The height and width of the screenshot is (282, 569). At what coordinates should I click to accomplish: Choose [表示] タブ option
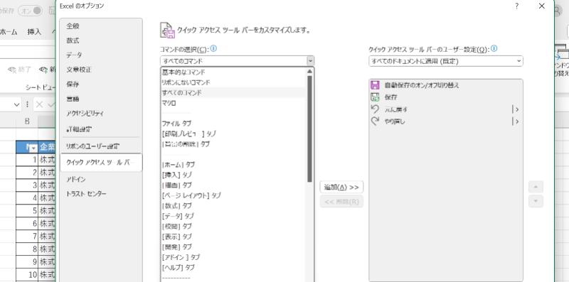(234, 237)
